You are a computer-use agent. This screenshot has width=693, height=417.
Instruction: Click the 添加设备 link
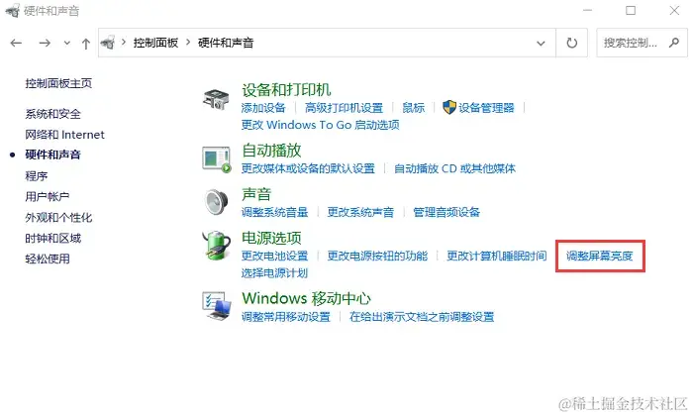tap(263, 107)
